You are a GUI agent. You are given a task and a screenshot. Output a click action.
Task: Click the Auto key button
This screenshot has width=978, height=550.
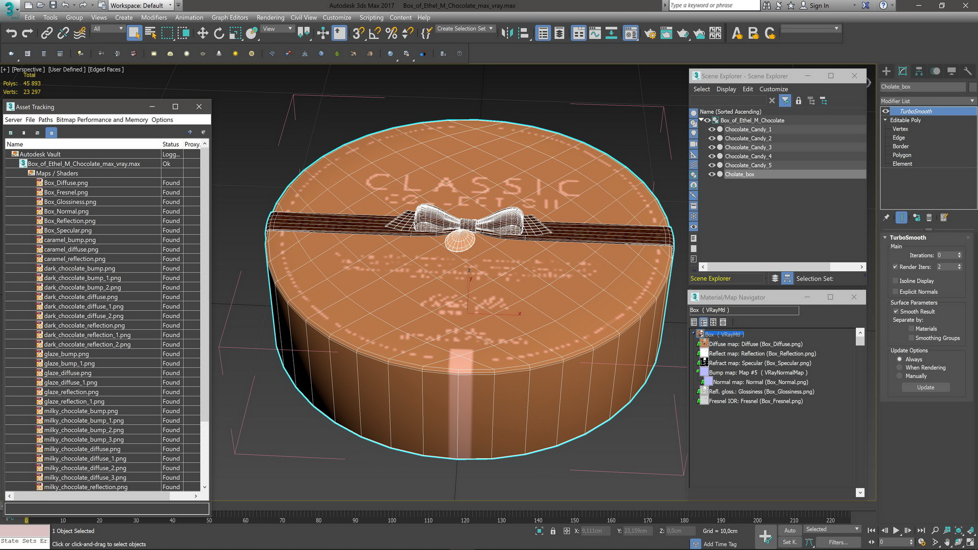(790, 530)
